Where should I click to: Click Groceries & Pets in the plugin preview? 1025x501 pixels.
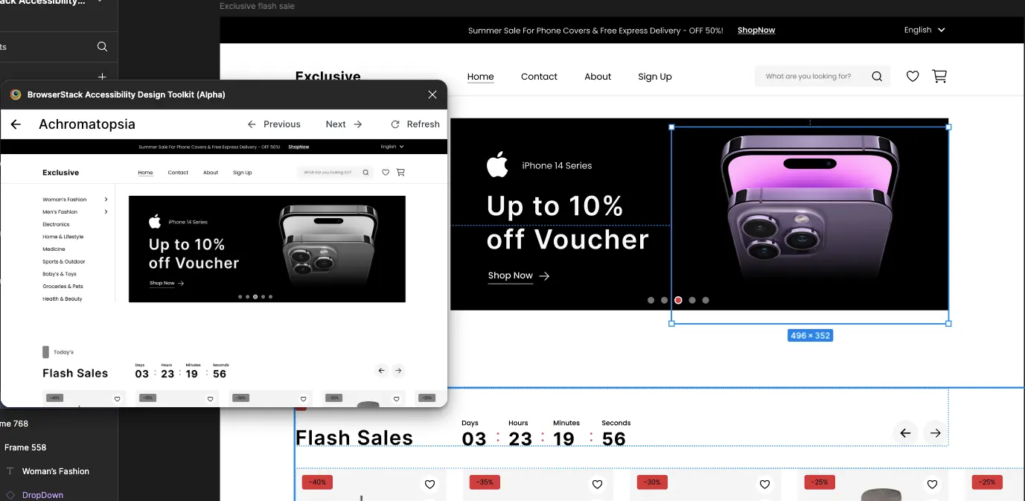63,287
